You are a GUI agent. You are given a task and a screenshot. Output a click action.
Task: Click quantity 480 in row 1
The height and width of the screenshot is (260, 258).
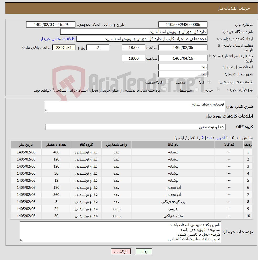tap(56, 152)
